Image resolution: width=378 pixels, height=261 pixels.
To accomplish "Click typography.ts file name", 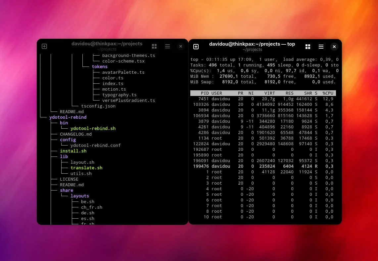I will pyautogui.click(x=119, y=95).
